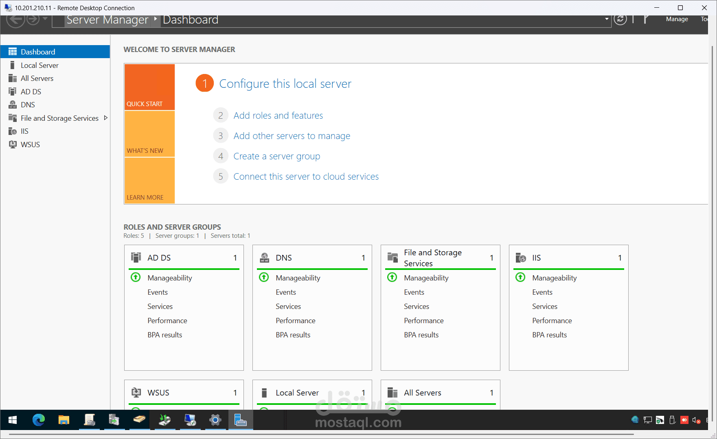Launch Microsoft Edge from the taskbar
This screenshot has width=717, height=439.
(39, 420)
